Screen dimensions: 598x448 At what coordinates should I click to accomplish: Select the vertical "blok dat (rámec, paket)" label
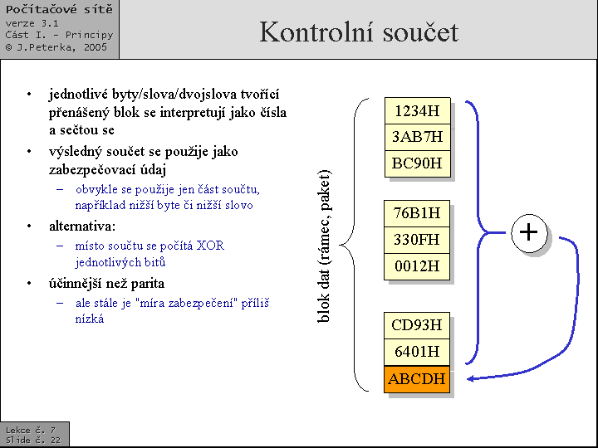(325, 245)
